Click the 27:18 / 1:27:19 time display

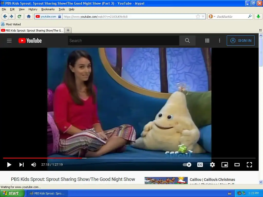52,165
